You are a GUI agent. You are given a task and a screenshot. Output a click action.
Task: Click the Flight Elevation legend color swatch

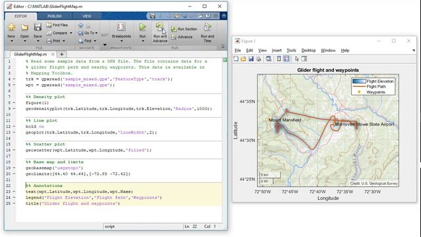[359, 81]
